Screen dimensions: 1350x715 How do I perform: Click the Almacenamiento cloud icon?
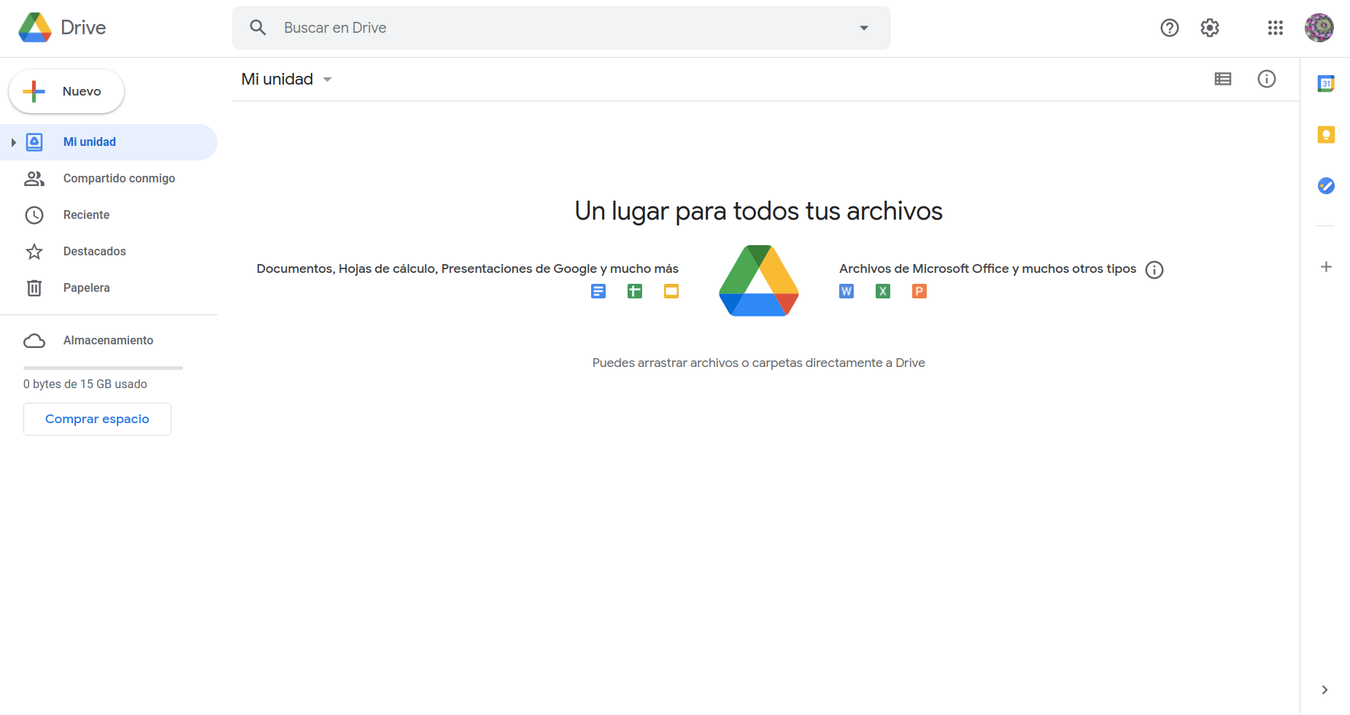pyautogui.click(x=34, y=341)
